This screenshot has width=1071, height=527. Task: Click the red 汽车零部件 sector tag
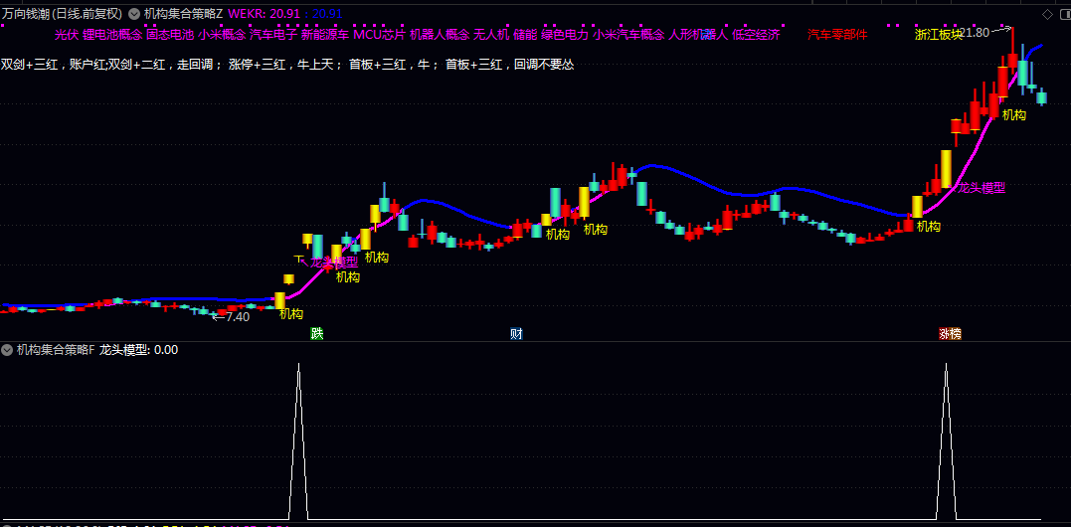point(837,35)
